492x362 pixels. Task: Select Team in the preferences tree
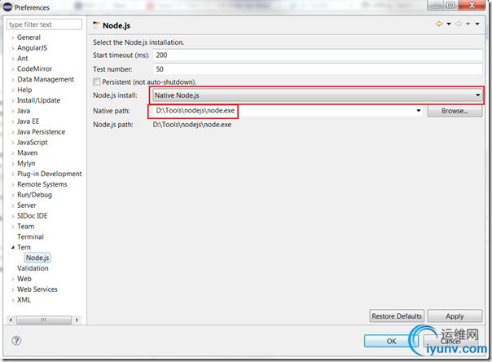click(x=25, y=227)
